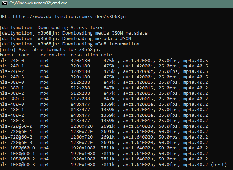Click the hls-1080@60-3 format code
233x170 pixels.
[18, 165]
